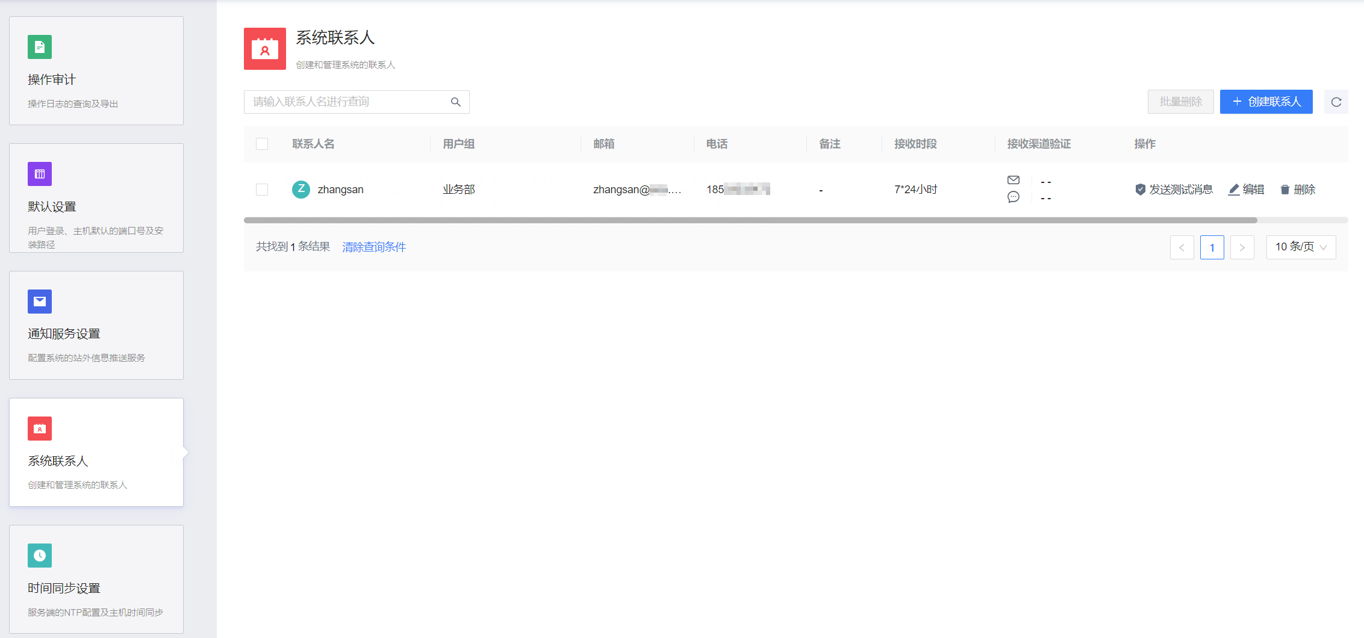Click the 时间同步设置 clock icon

click(x=40, y=556)
